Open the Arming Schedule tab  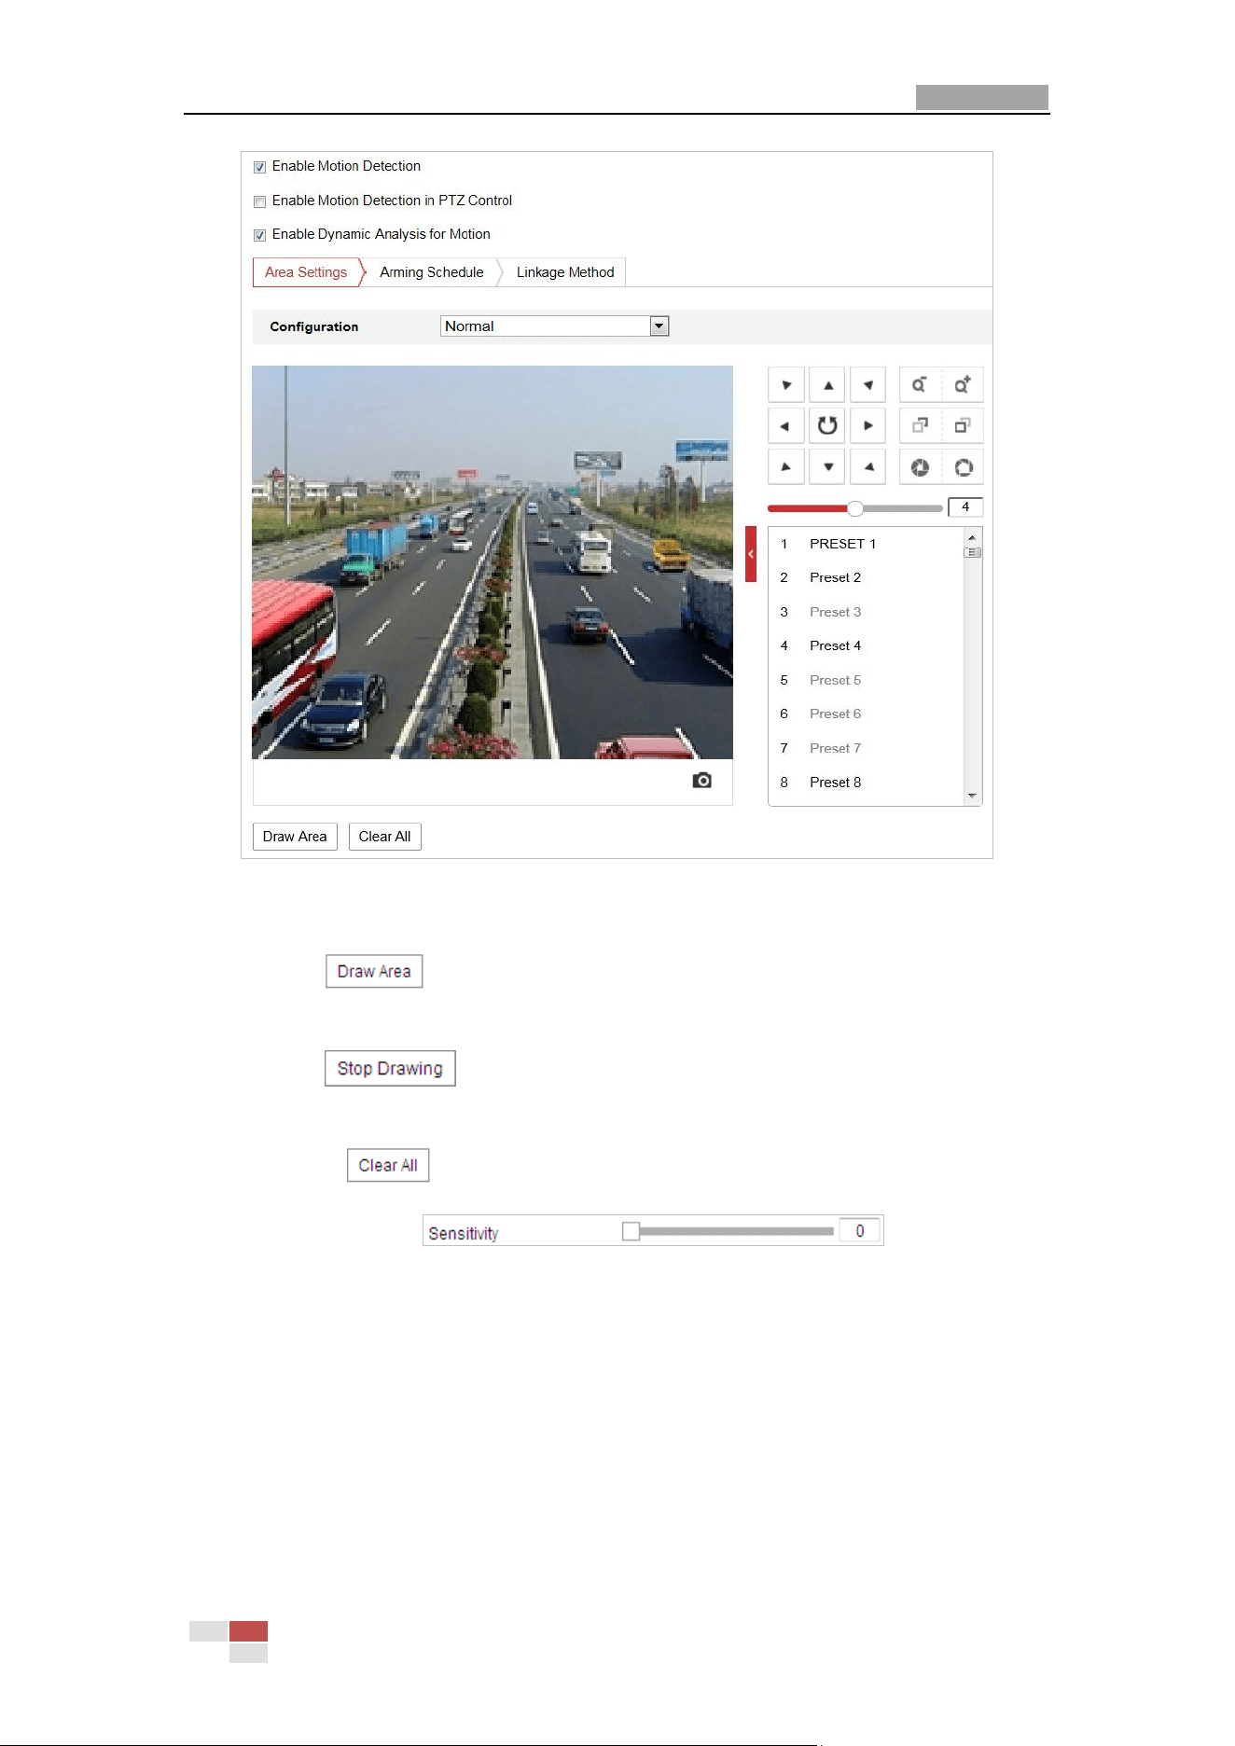pos(432,272)
